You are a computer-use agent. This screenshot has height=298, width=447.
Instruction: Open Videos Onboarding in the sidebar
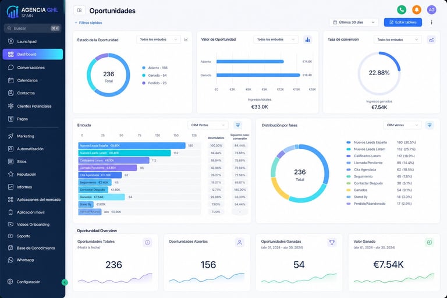pos(33,225)
